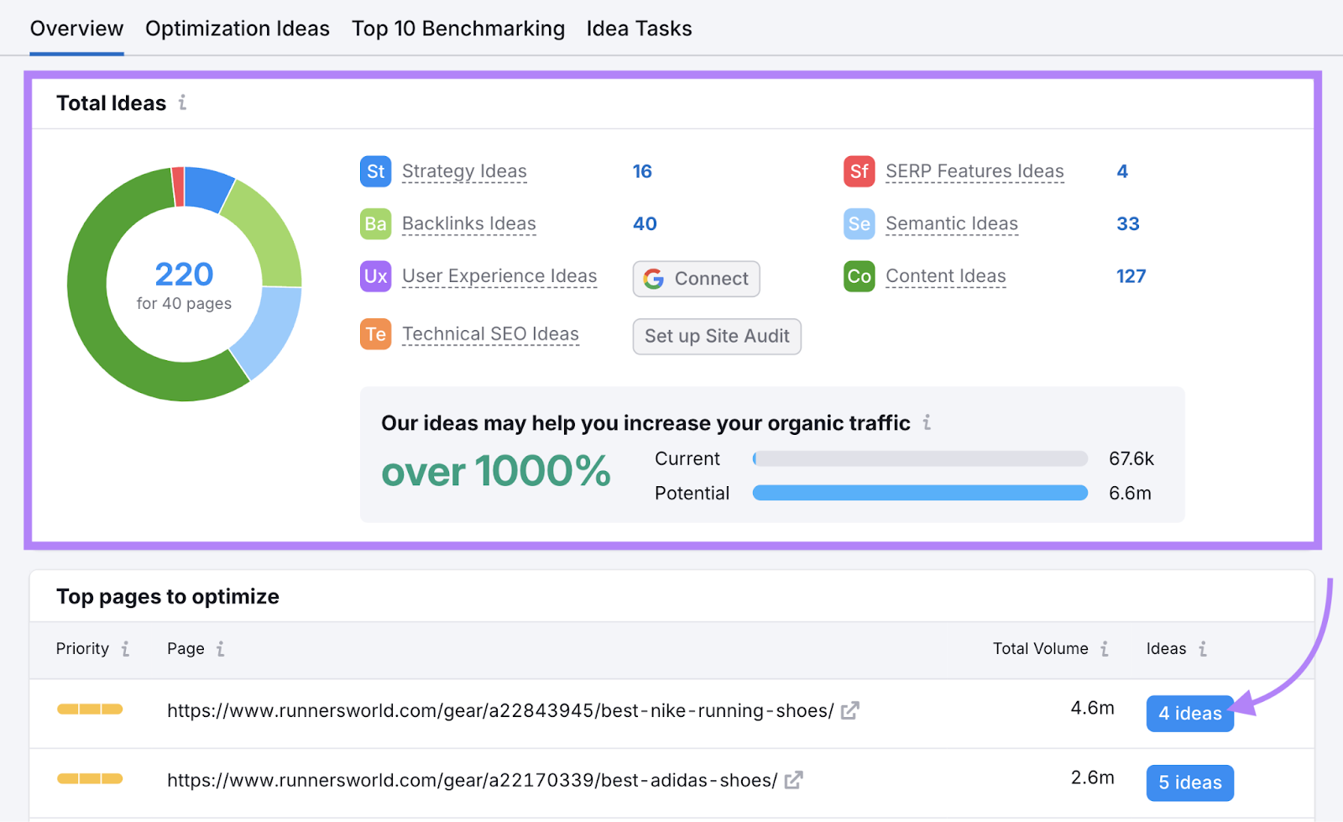Select the User Experience "Ux" icon
1343x822 pixels.
pyautogui.click(x=375, y=275)
